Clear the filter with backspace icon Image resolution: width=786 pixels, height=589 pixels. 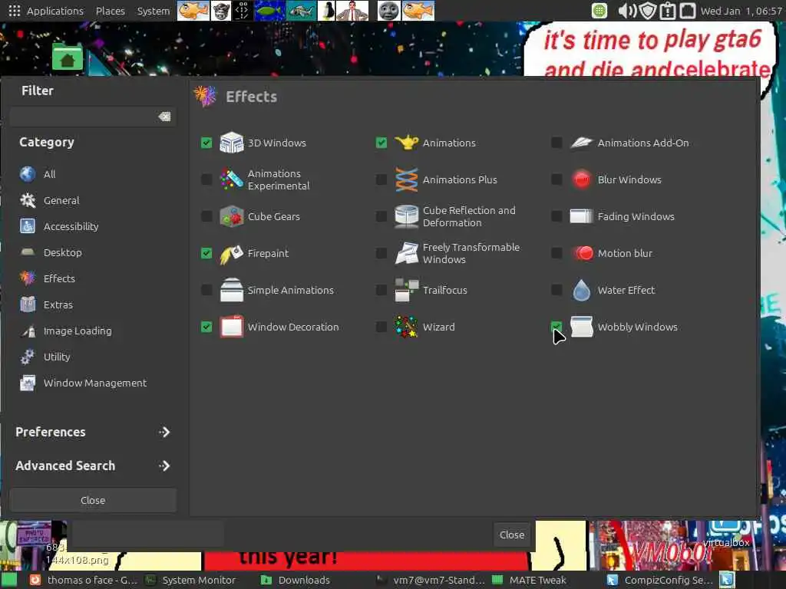click(x=164, y=117)
